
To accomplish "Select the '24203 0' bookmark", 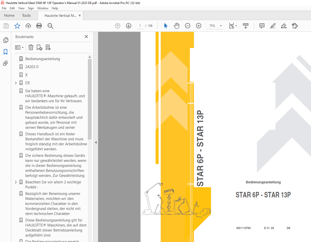I will pos(32,67).
